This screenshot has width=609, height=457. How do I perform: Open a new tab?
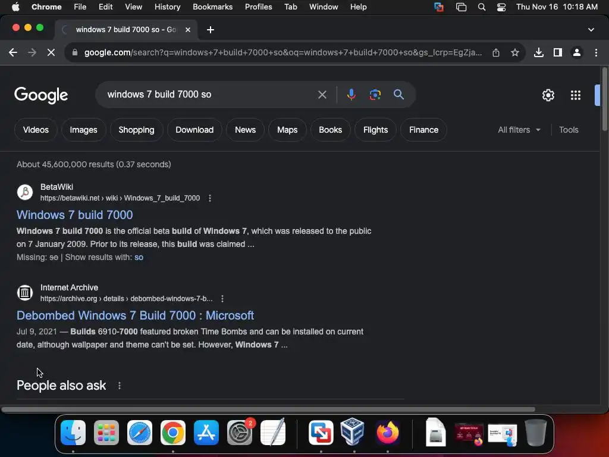coord(211,30)
